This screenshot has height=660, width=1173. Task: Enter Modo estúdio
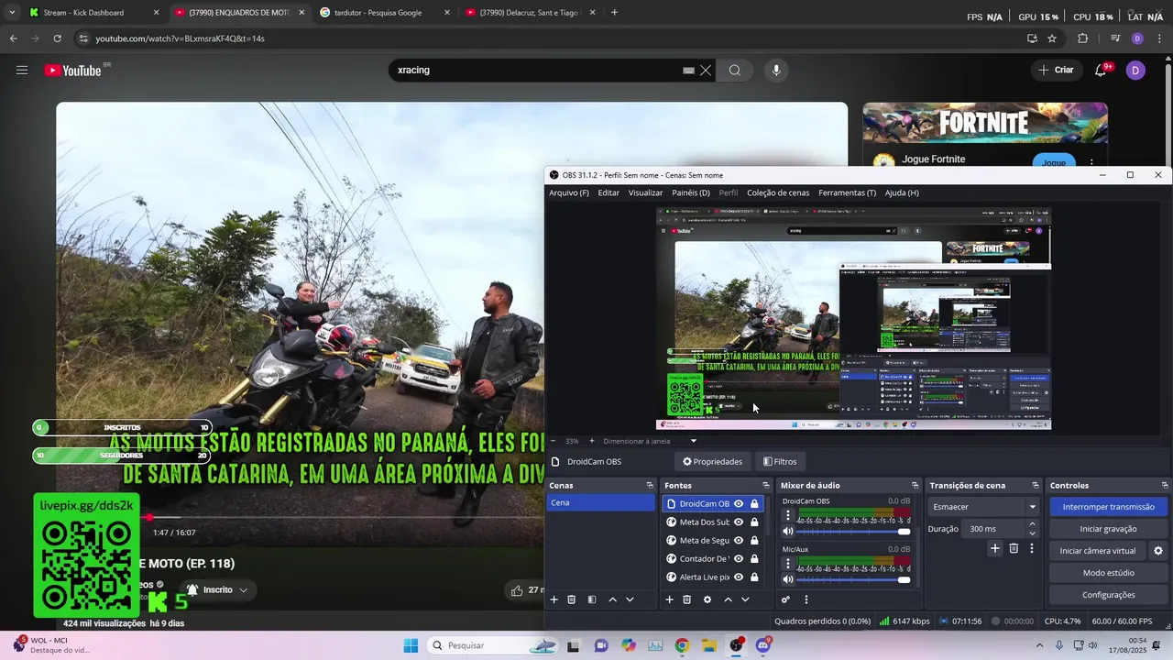pos(1108,573)
